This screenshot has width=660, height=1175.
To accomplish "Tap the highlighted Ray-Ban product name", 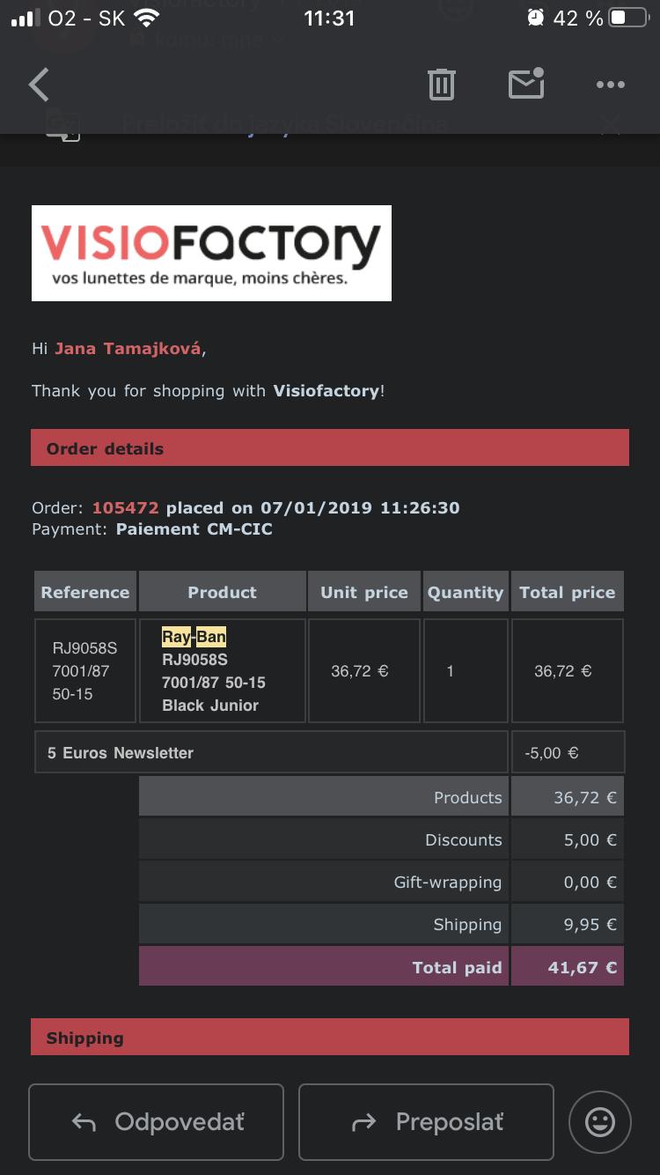I will tap(194, 637).
